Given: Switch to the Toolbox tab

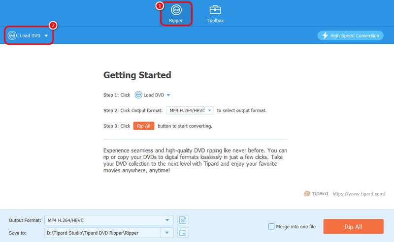Looking at the screenshot, I should click(215, 14).
